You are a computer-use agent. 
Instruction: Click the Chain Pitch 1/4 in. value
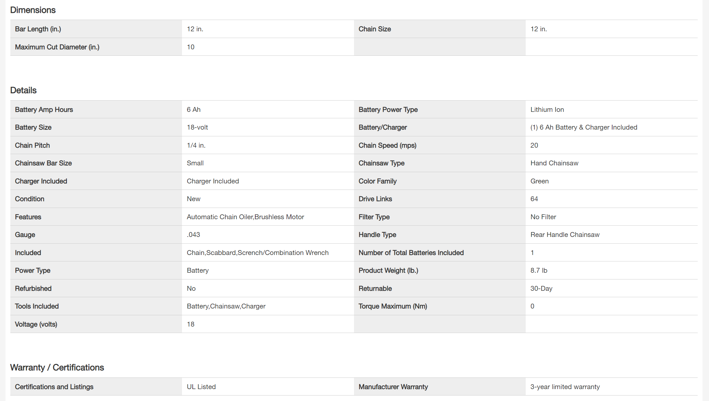(196, 145)
